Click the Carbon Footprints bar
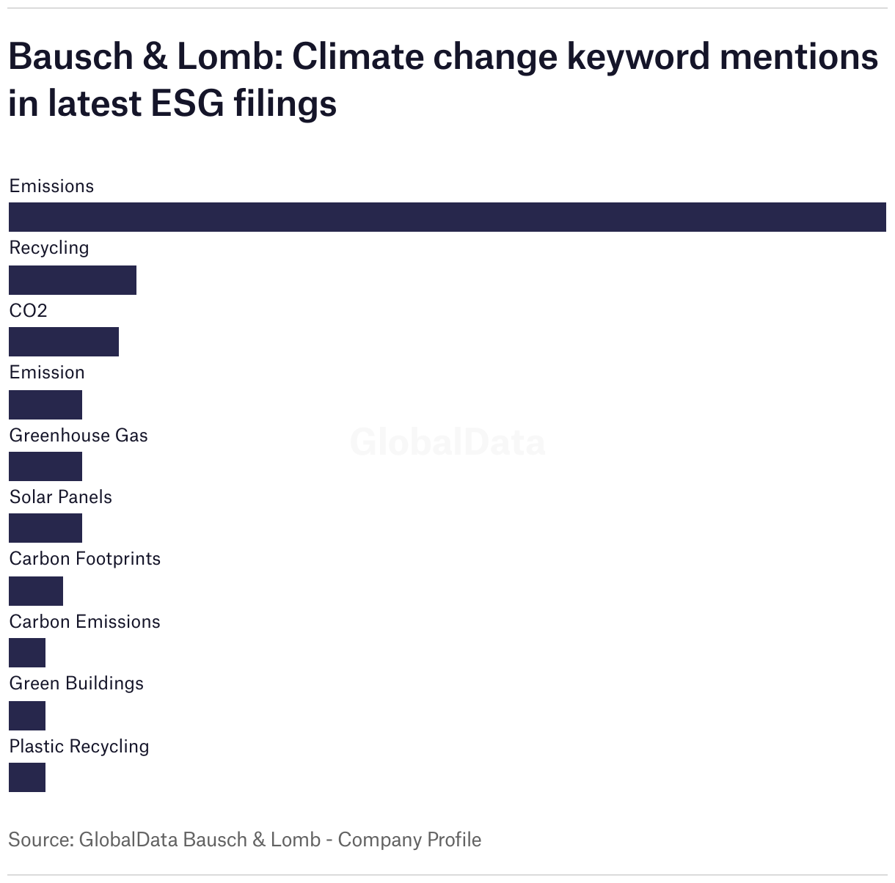 click(36, 591)
